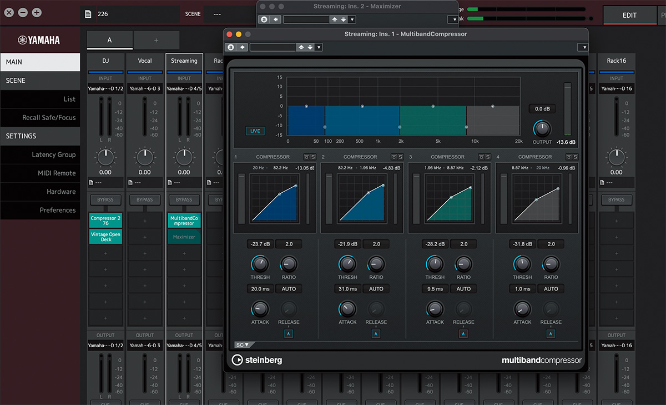Toggle the LIVE mode button
The height and width of the screenshot is (405, 666).
[x=256, y=131]
